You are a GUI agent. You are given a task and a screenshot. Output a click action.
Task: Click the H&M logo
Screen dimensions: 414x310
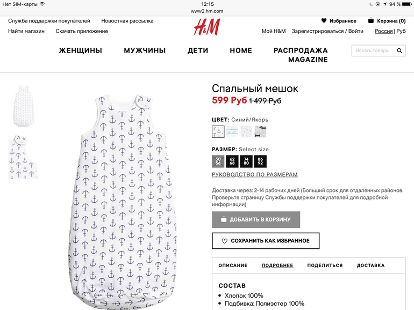coord(207,27)
